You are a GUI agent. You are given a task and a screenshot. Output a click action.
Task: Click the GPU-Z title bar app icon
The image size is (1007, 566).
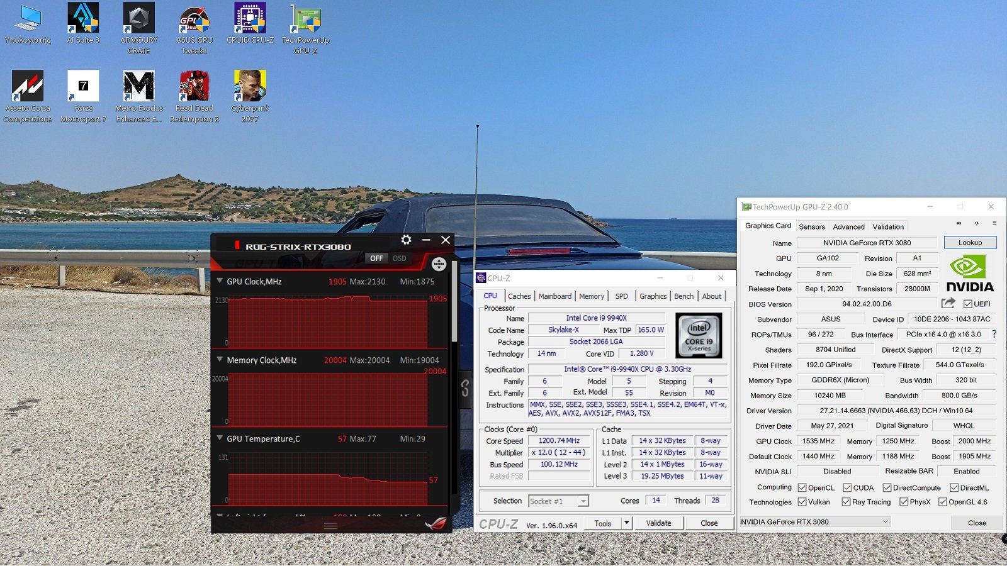coord(746,206)
